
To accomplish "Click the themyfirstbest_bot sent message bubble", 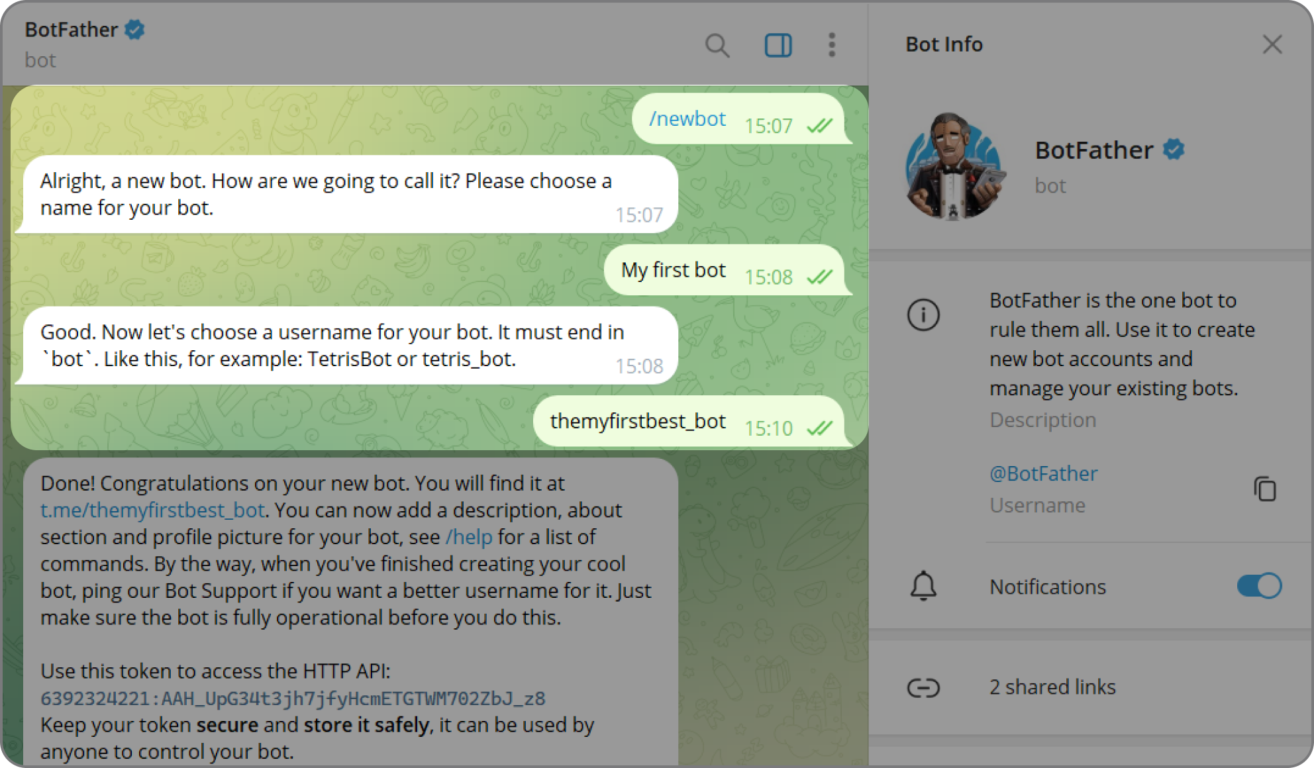I will tap(691, 422).
